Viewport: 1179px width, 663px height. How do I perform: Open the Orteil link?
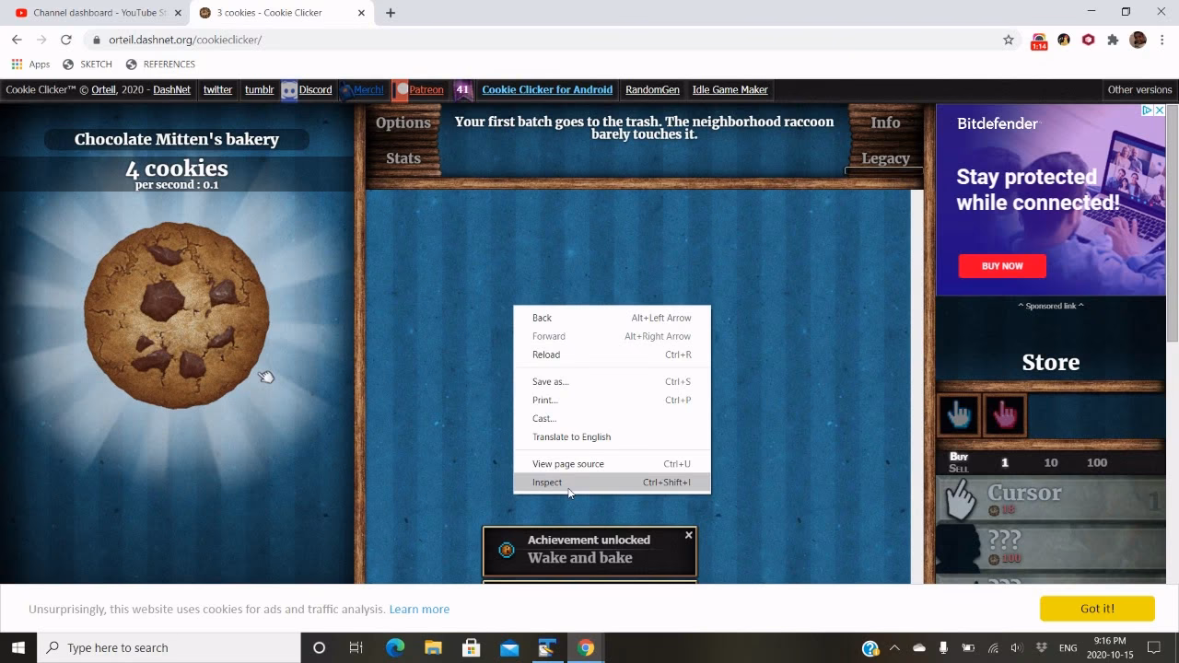point(103,89)
